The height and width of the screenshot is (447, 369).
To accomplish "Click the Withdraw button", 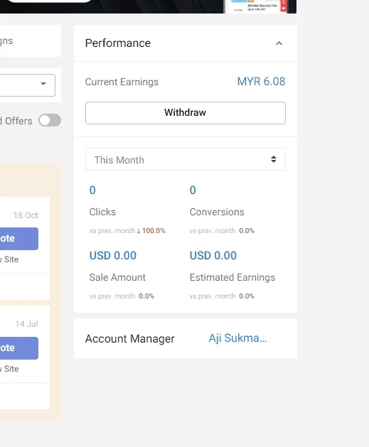I will pos(186,113).
